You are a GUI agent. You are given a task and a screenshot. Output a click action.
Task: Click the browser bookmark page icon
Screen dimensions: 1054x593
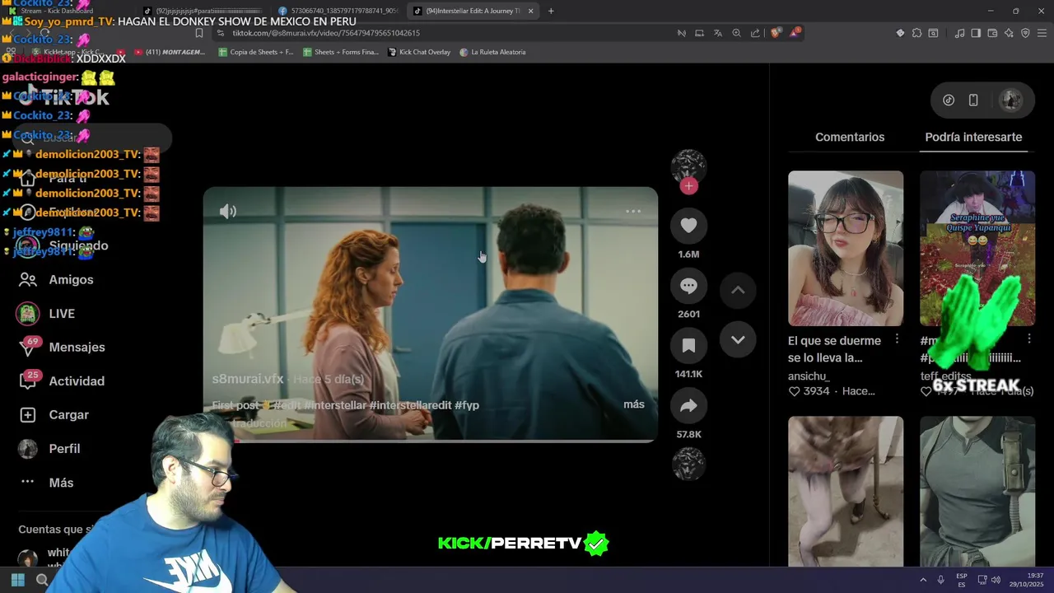tap(198, 33)
